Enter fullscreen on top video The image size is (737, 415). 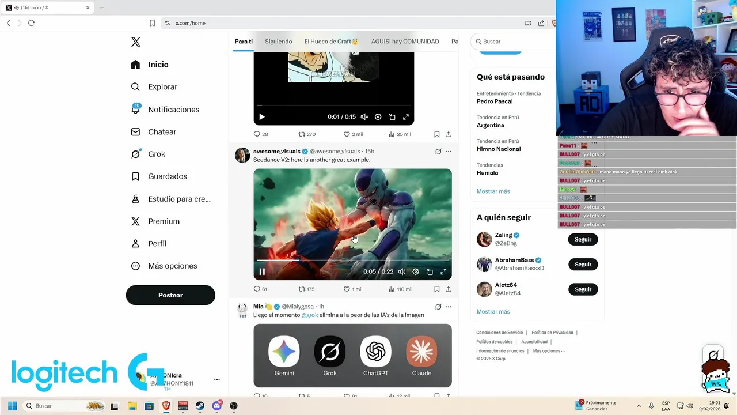pos(405,117)
